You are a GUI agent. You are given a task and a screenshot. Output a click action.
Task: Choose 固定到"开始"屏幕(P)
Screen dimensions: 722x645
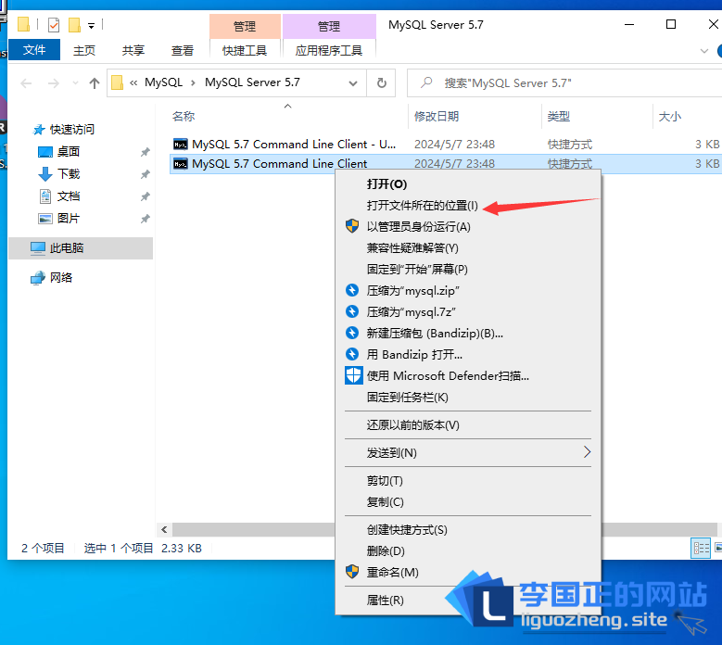coord(468,270)
